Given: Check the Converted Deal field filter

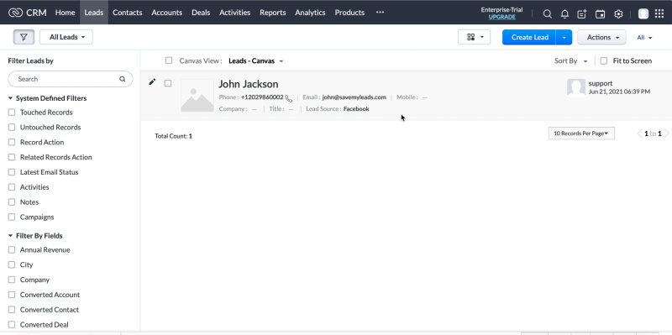Looking at the screenshot, I should click(x=12, y=325).
